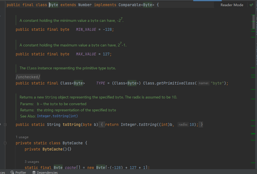Click the toString method name in its declaration
The height and width of the screenshot is (174, 257).
pos(72,125)
